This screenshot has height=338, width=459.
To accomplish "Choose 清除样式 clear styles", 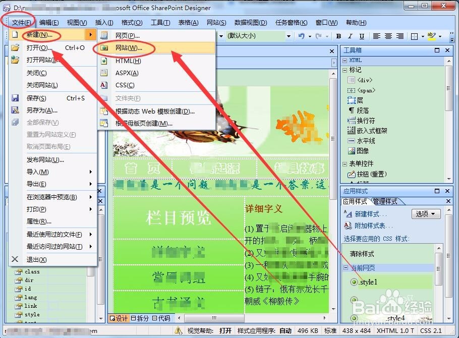I will click(362, 254).
